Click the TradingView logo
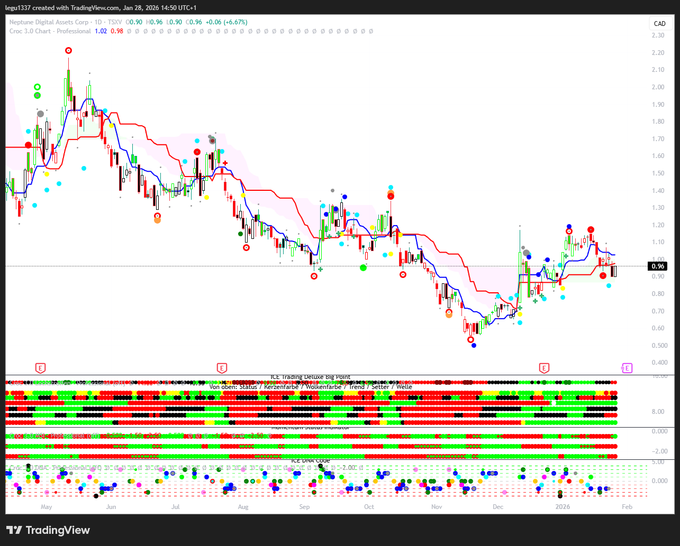 (x=48, y=530)
